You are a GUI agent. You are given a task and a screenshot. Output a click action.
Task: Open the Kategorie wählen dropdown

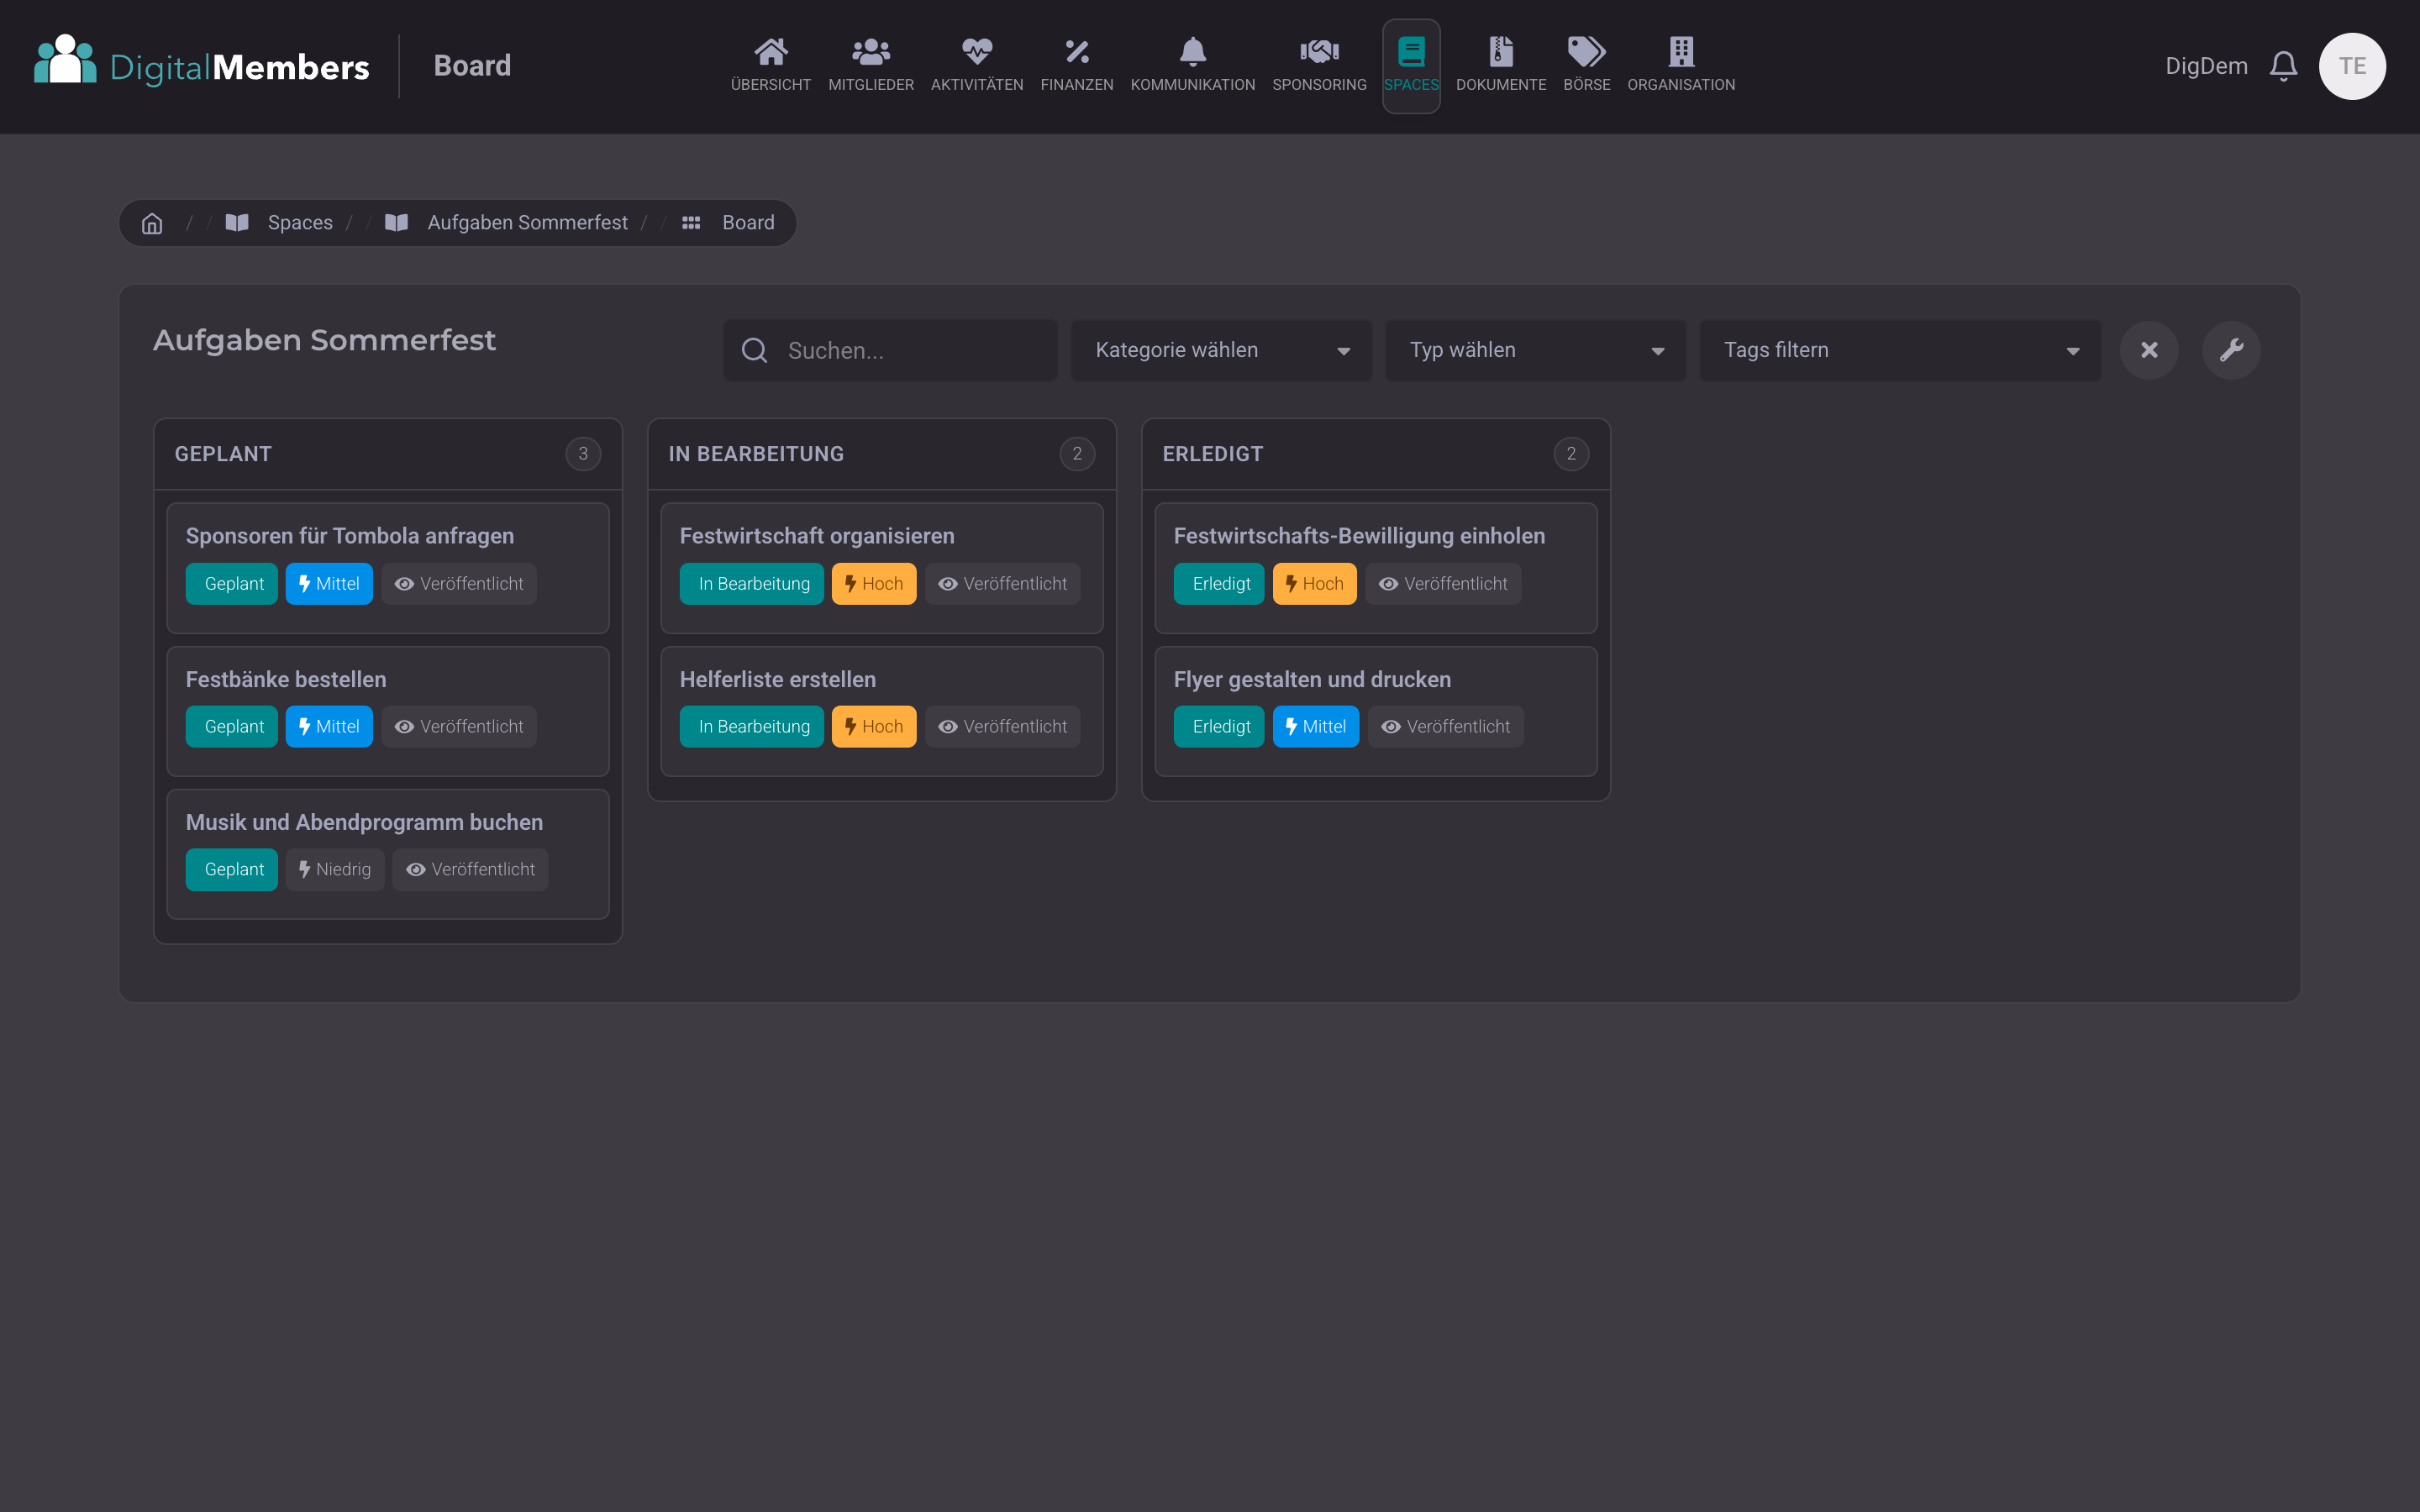pyautogui.click(x=1221, y=350)
